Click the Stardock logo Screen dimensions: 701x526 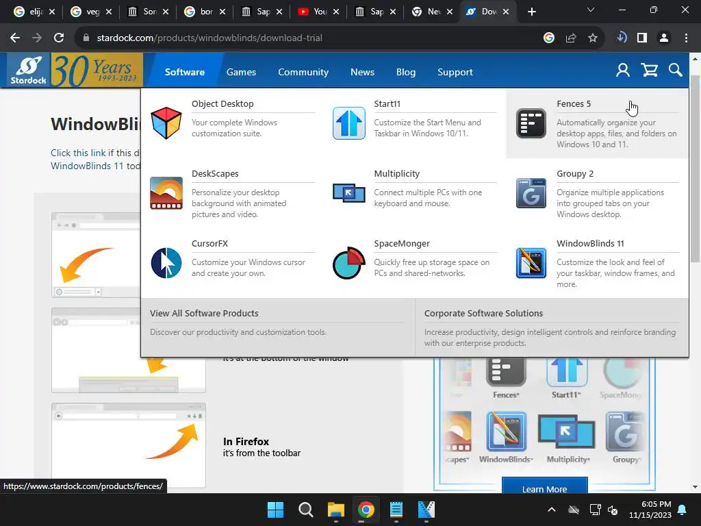tap(28, 71)
